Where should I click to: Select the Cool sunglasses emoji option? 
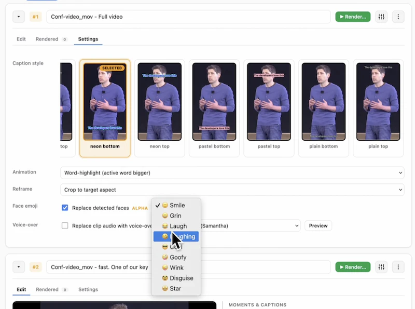[x=176, y=247]
